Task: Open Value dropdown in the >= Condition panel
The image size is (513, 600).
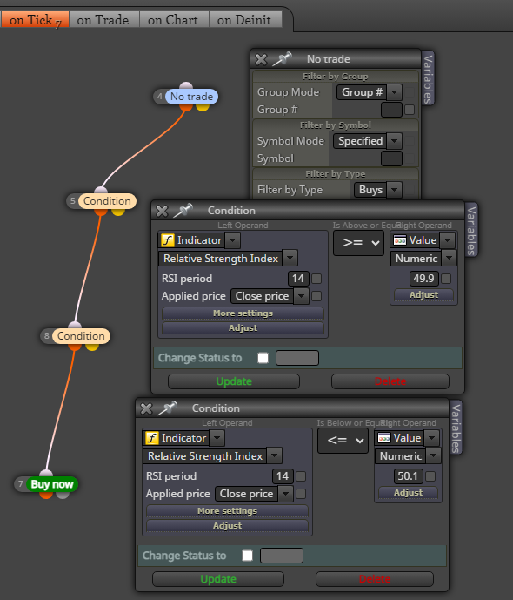Action: [x=447, y=240]
